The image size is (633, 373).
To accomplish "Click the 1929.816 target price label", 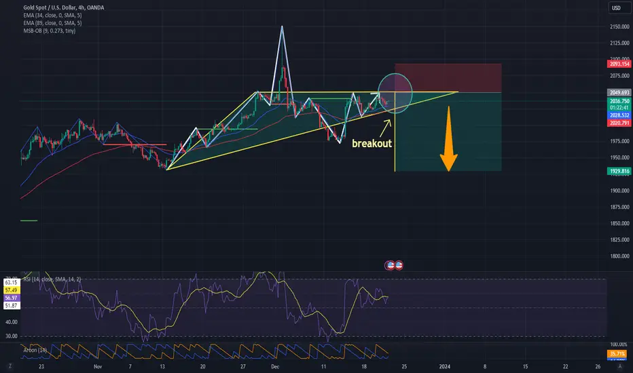I will (619, 172).
